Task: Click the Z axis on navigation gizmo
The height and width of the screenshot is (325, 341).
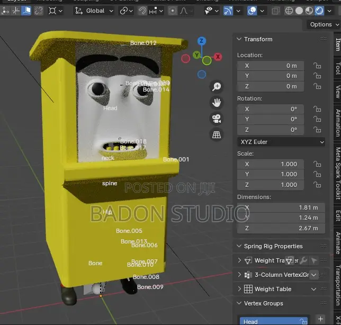Action: tap(202, 41)
